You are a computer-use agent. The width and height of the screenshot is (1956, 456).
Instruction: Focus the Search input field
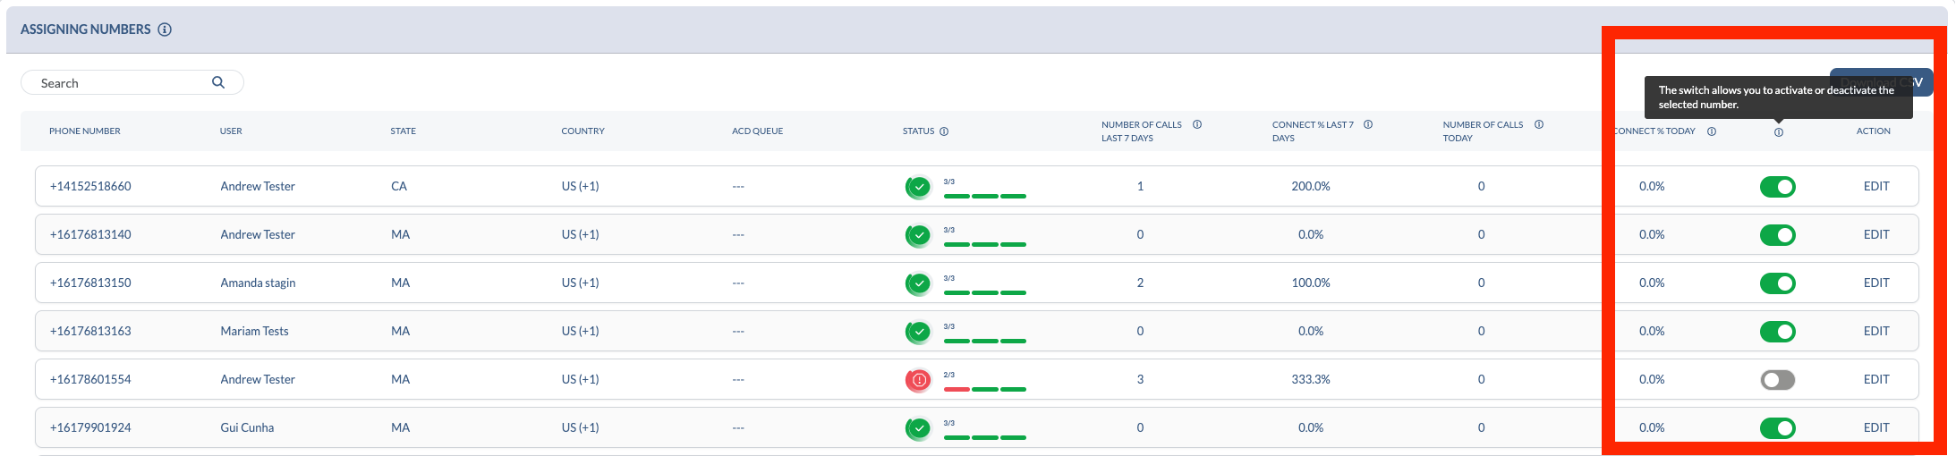pos(132,82)
